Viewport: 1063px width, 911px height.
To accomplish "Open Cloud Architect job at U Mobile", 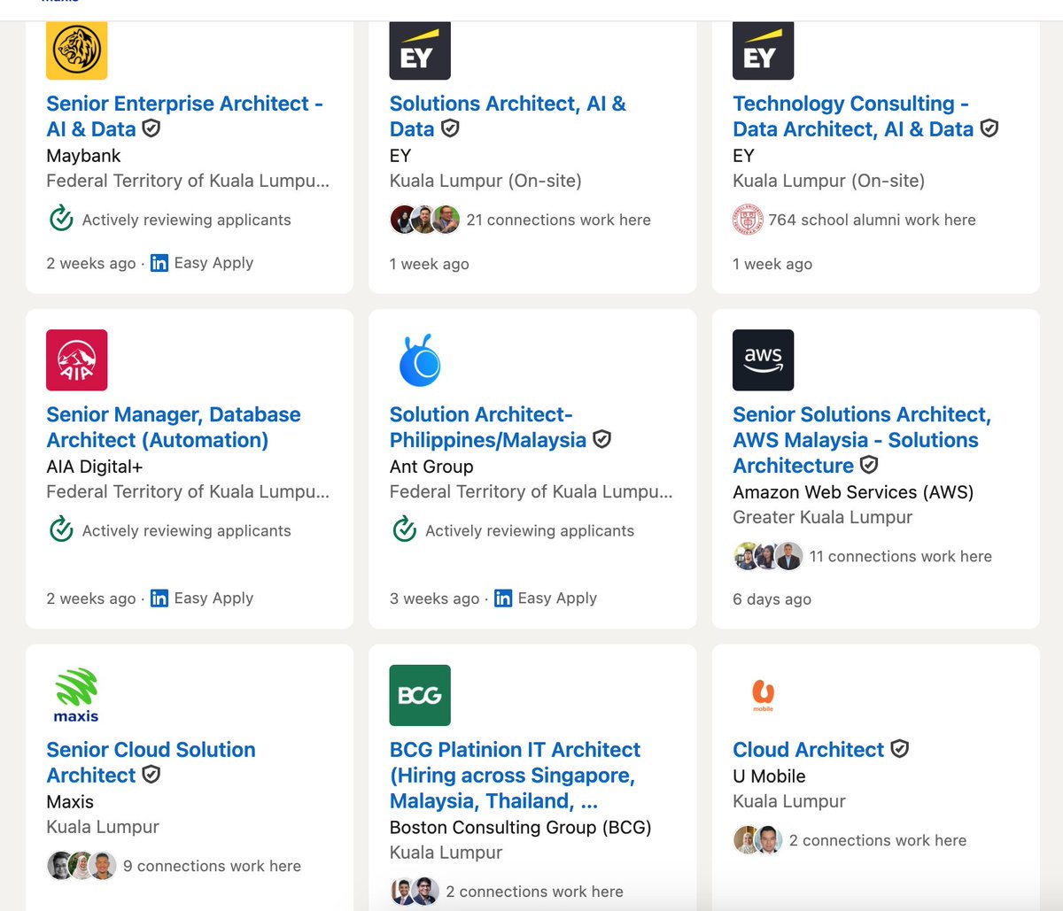I will tap(808, 749).
